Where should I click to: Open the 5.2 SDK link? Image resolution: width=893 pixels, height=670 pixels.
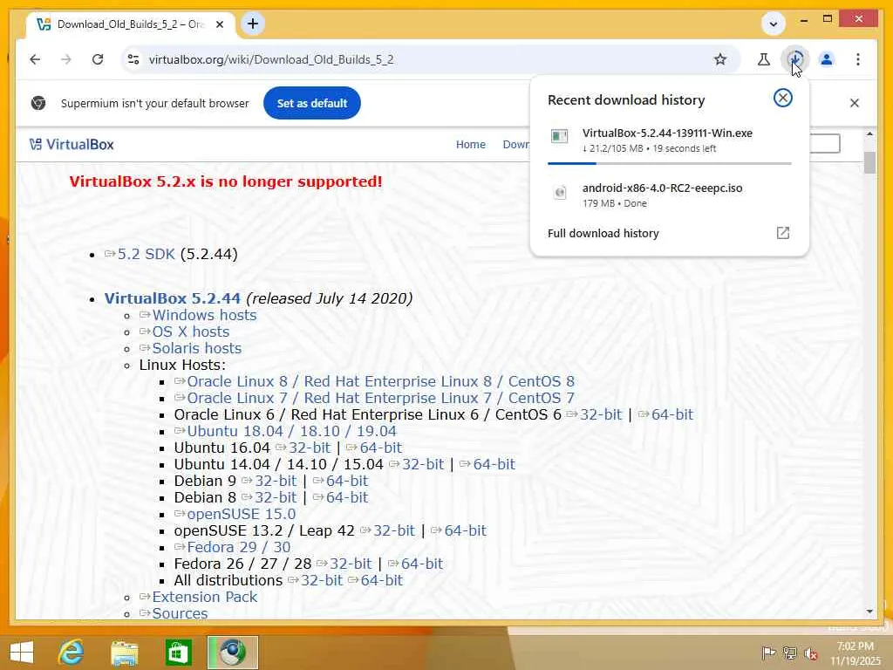tap(146, 254)
